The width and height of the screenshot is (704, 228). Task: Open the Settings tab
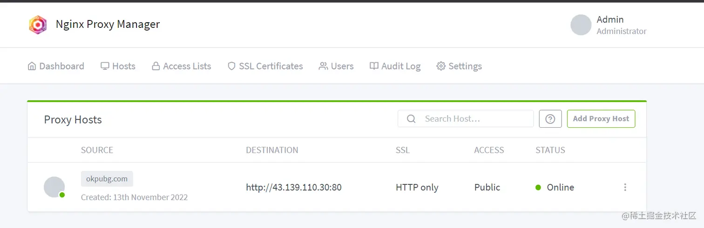[x=459, y=66]
